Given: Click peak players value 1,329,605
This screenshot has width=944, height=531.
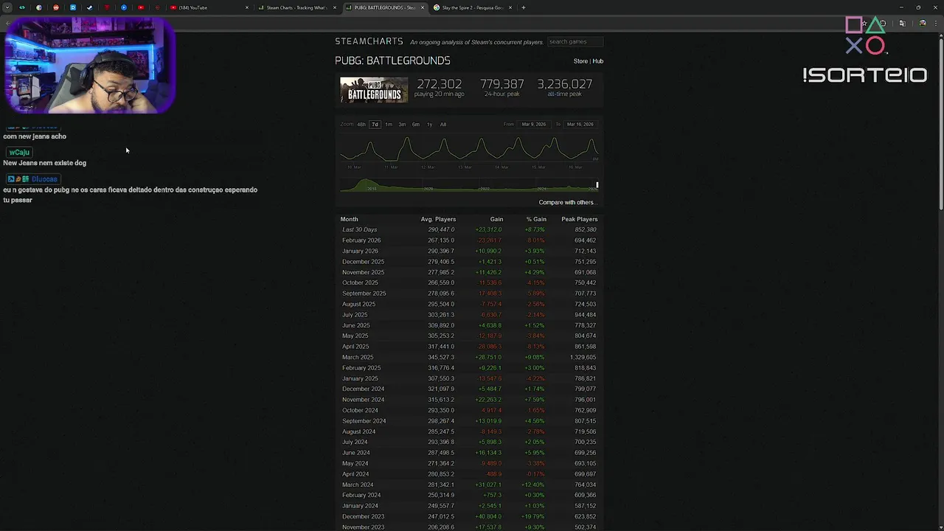Looking at the screenshot, I should pos(583,357).
